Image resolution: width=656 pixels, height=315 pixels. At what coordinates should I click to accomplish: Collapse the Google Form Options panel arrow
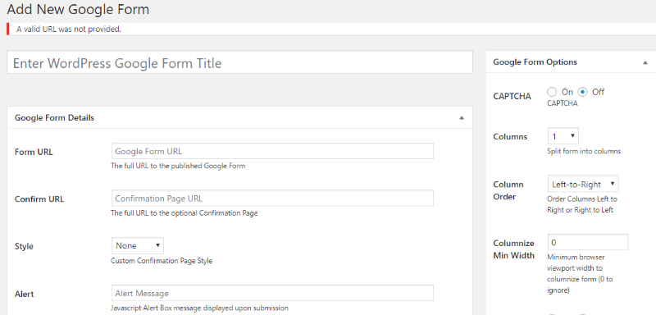click(x=645, y=62)
